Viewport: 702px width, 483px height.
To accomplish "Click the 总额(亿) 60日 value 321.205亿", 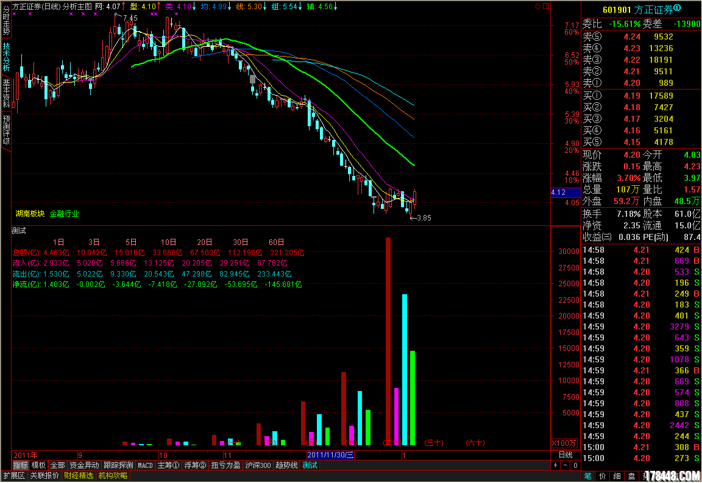I will pos(287,253).
